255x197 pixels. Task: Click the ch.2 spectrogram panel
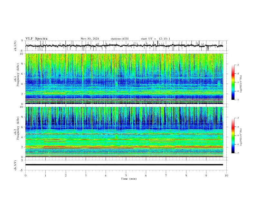[124, 132]
